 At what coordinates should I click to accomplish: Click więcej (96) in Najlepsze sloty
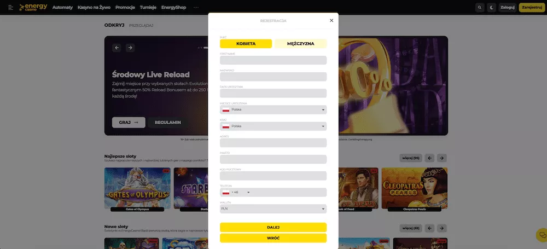[x=411, y=158]
